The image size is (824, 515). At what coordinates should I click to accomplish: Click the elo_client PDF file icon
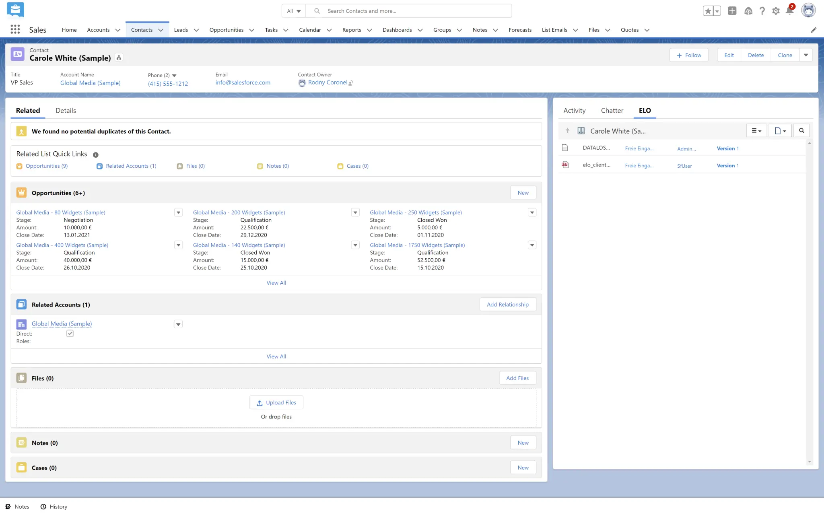click(565, 165)
